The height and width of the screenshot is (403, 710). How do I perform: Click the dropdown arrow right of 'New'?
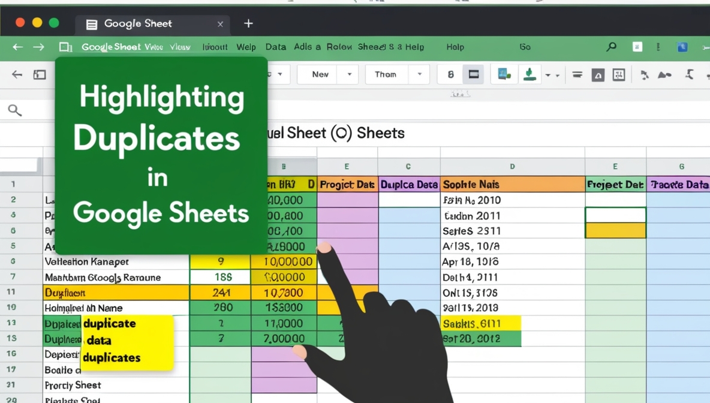(x=349, y=74)
